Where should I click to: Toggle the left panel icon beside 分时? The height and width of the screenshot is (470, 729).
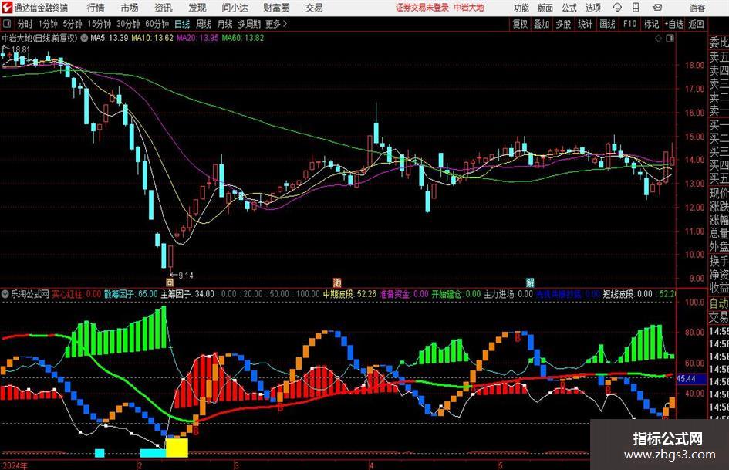click(7, 24)
